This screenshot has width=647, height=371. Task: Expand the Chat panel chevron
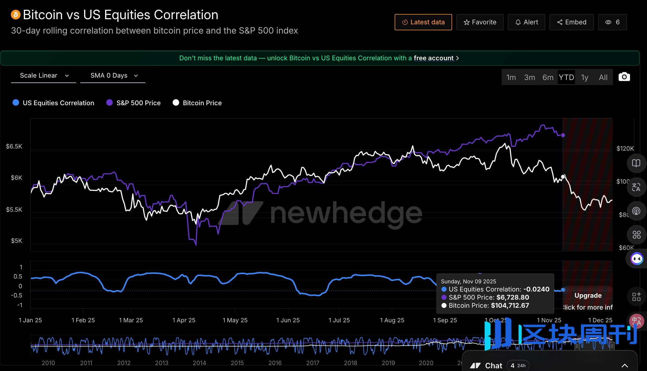tap(625, 366)
